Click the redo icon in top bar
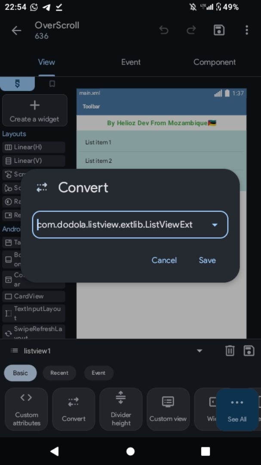The image size is (261, 465). tap(191, 30)
